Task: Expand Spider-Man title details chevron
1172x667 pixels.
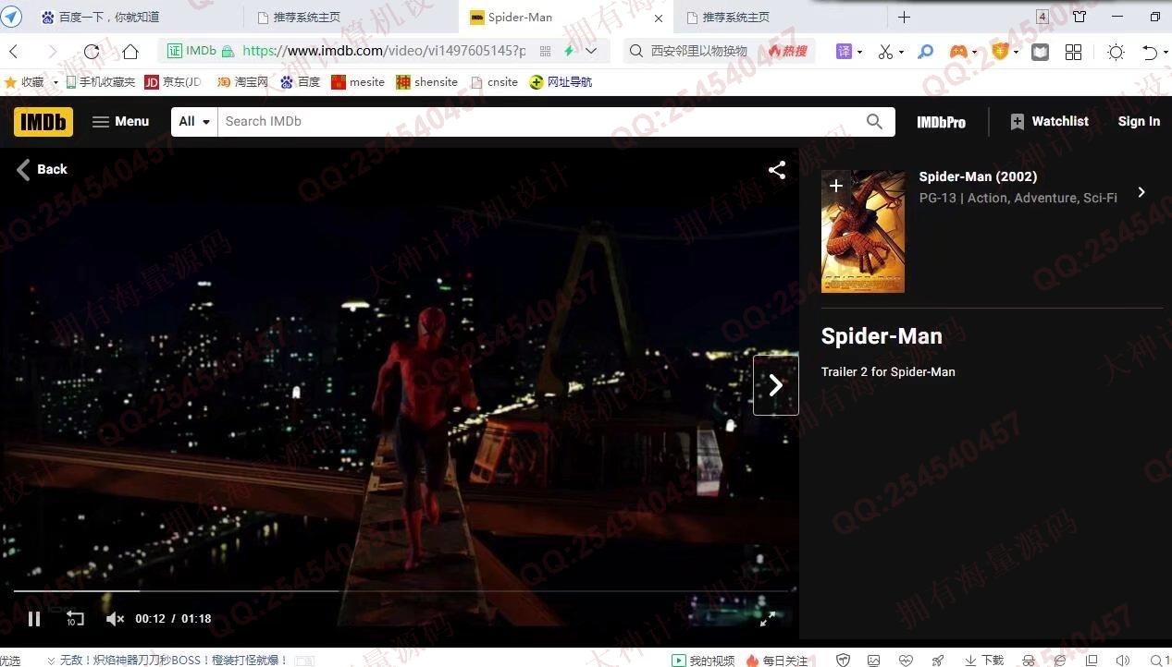Action: 1141,192
